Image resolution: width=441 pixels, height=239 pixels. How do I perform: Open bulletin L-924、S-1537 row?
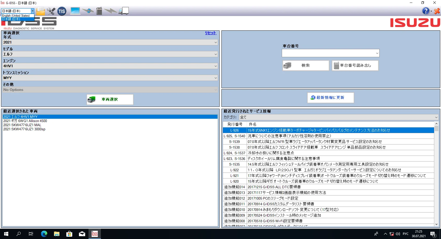pyautogui.click(x=328, y=153)
